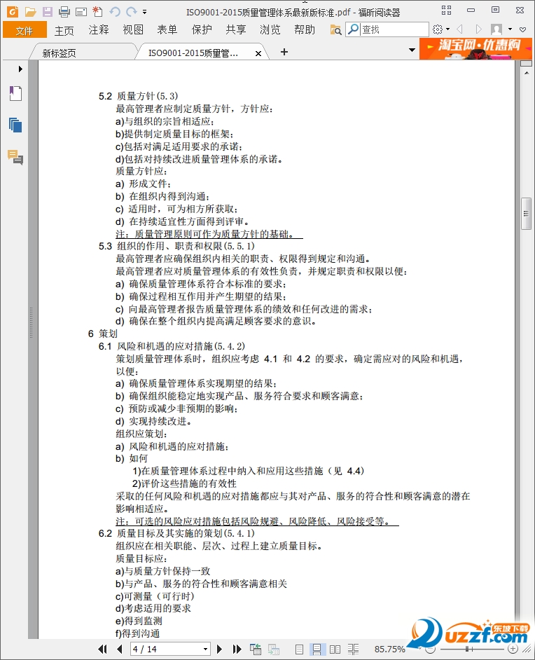Open a file with the folder icon
535x660 pixels.
pyautogui.click(x=30, y=12)
